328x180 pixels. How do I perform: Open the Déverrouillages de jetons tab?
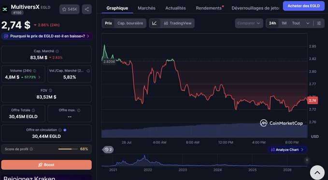point(255,8)
